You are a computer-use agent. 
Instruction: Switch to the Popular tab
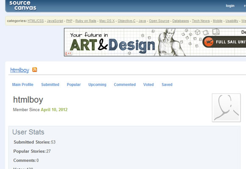click(x=74, y=84)
